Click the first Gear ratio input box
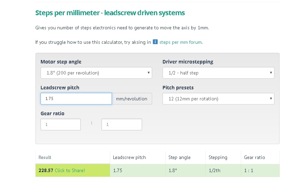 61,125
